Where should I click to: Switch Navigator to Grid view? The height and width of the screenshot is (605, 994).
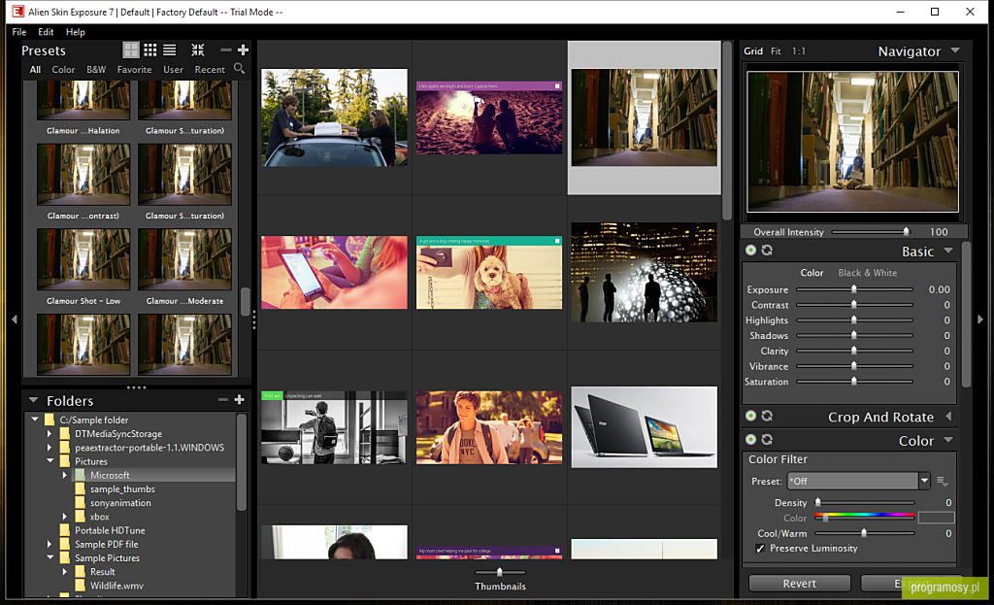click(x=753, y=50)
